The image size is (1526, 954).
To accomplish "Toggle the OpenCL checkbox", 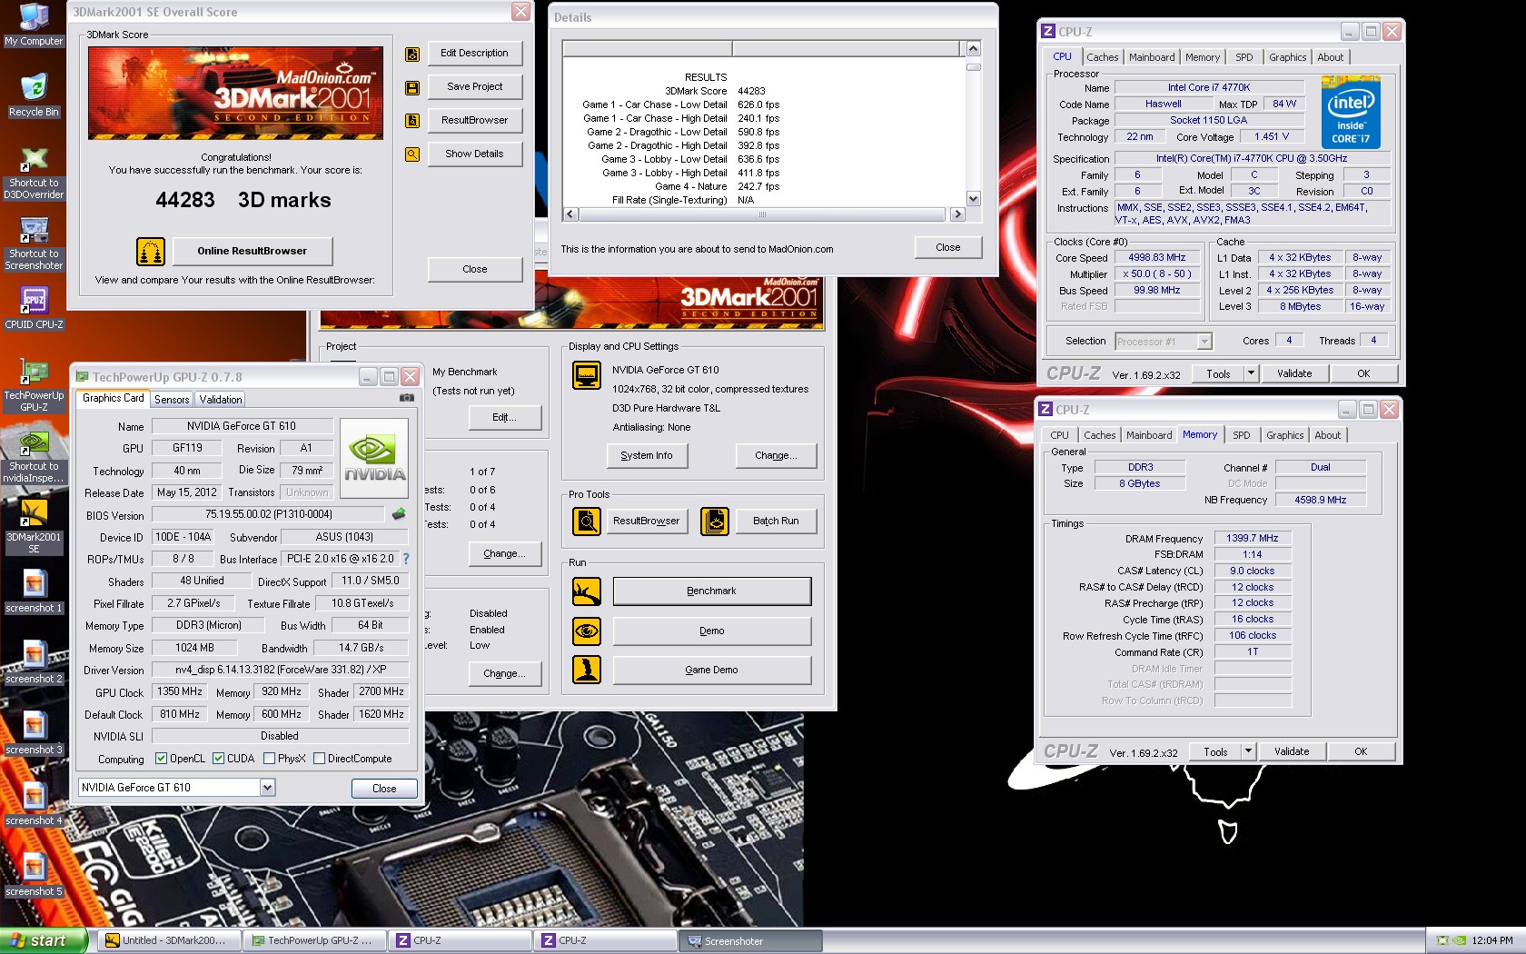I will coord(161,759).
